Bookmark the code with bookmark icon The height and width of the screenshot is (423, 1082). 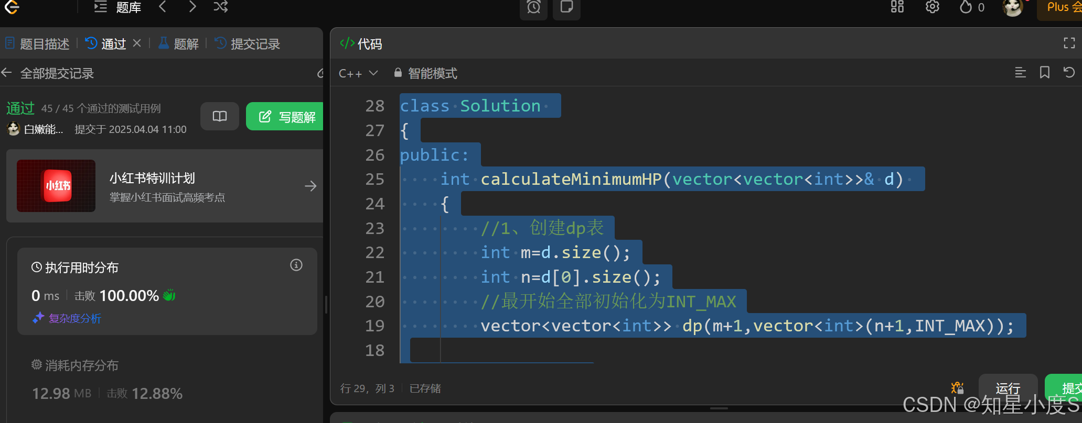(1045, 73)
